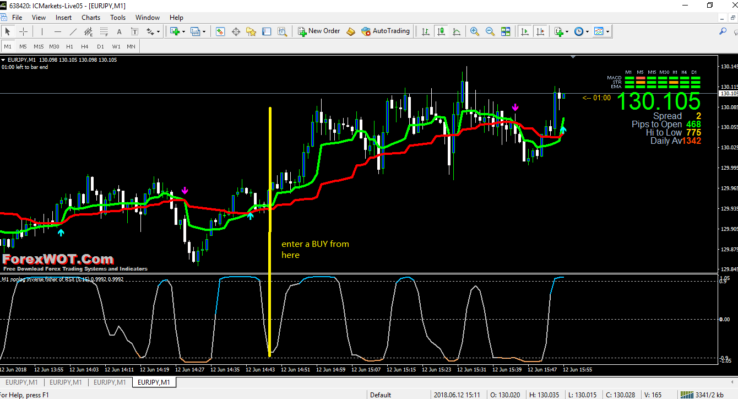Image resolution: width=738 pixels, height=399 pixels.
Task: Tile windows with the grid icon
Action: coord(506,31)
